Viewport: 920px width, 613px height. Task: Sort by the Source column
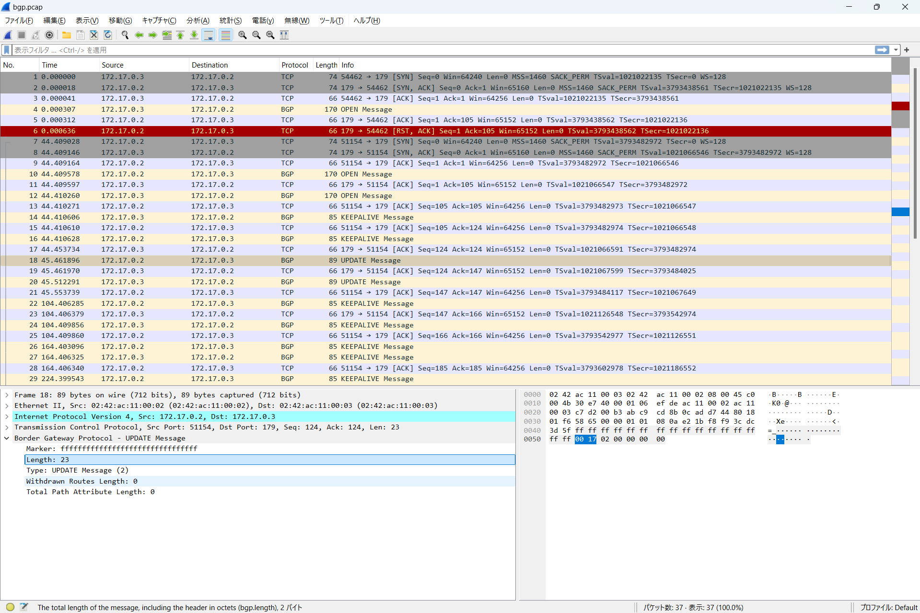click(x=144, y=65)
